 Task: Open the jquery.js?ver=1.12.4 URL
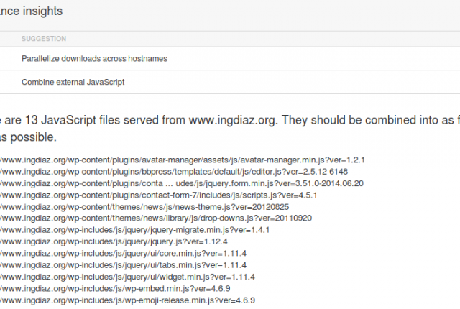pyautogui.click(x=114, y=241)
